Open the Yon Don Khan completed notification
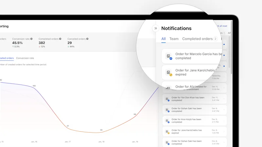Image resolution: width=262 pixels, height=147 pixels. (195, 99)
